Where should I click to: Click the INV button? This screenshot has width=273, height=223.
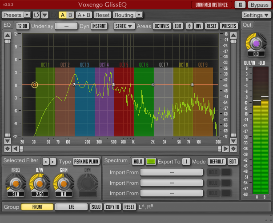(198, 26)
